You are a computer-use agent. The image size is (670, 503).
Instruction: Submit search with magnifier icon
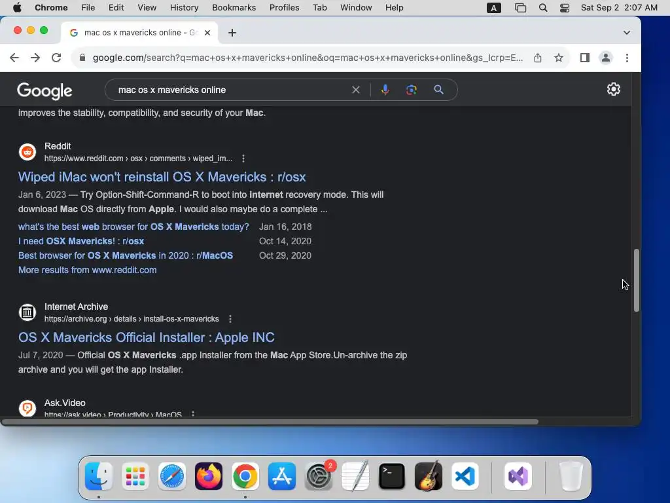(x=438, y=90)
